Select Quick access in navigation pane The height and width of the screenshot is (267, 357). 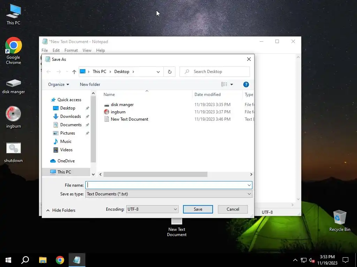[x=69, y=100]
